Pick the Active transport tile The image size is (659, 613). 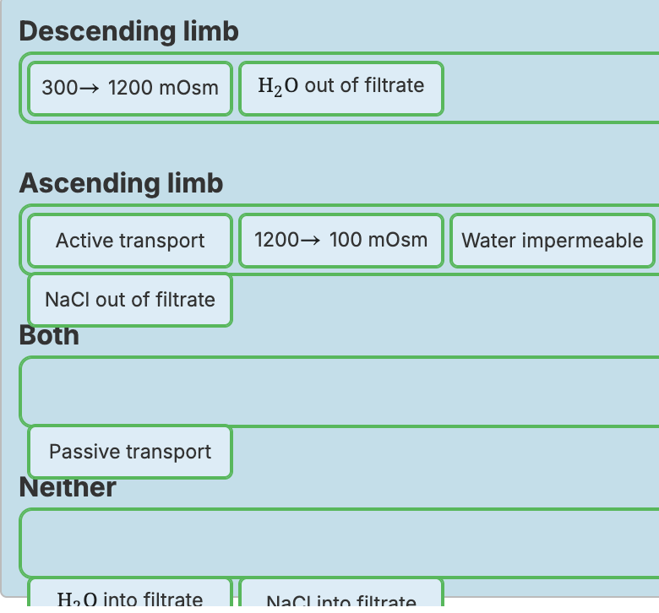point(130,241)
